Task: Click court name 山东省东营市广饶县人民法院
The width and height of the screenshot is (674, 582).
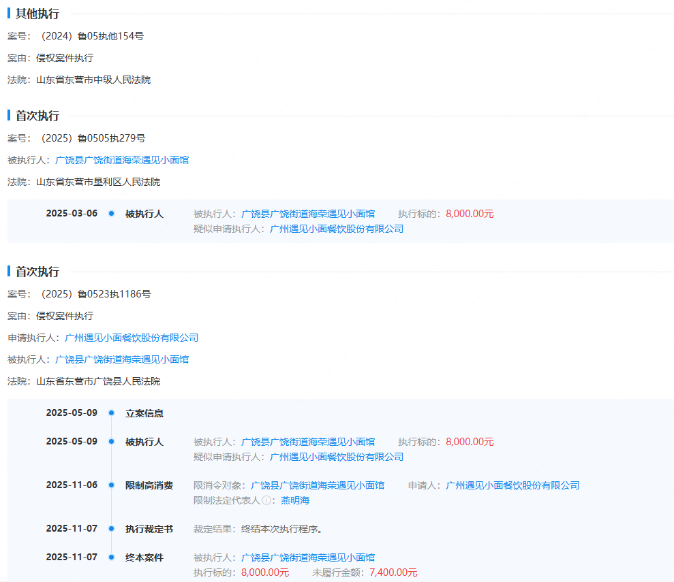Action: (98, 382)
